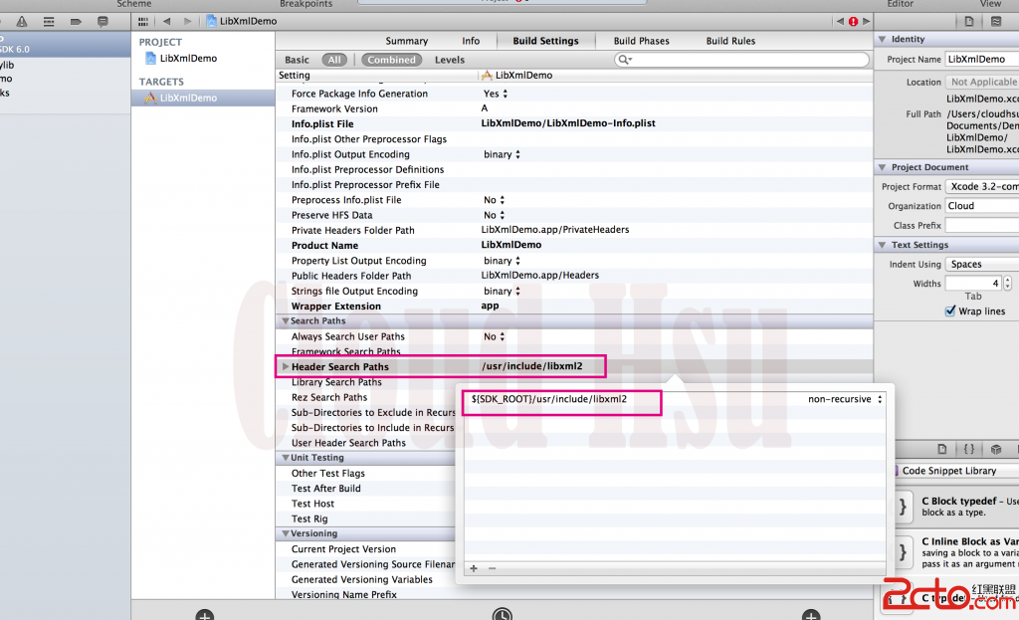The image size is (1019, 620).
Task: Open the issue navigator warning icon
Action: click(x=22, y=22)
